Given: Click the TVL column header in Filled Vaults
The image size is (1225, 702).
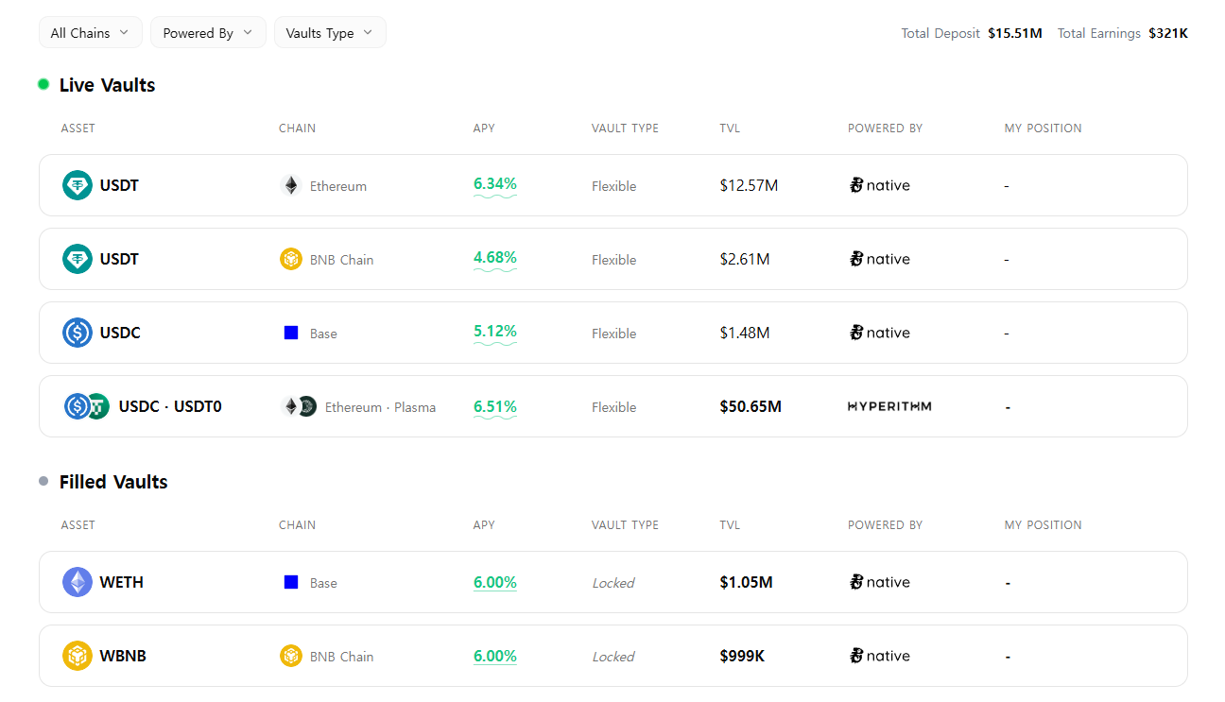Looking at the screenshot, I should click(x=730, y=524).
